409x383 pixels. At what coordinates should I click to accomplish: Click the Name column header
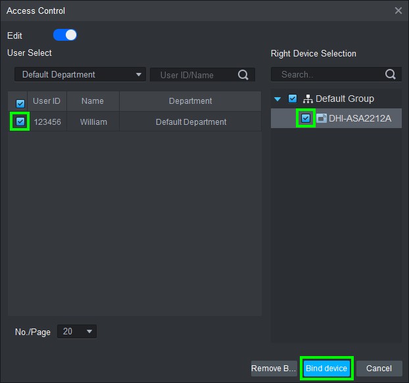pos(93,101)
